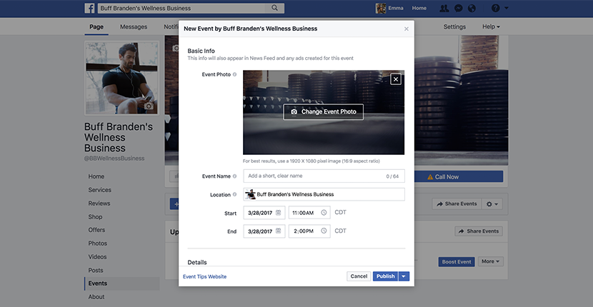Click camera icon on profile picture
This screenshot has width=593, height=307.
tap(149, 106)
